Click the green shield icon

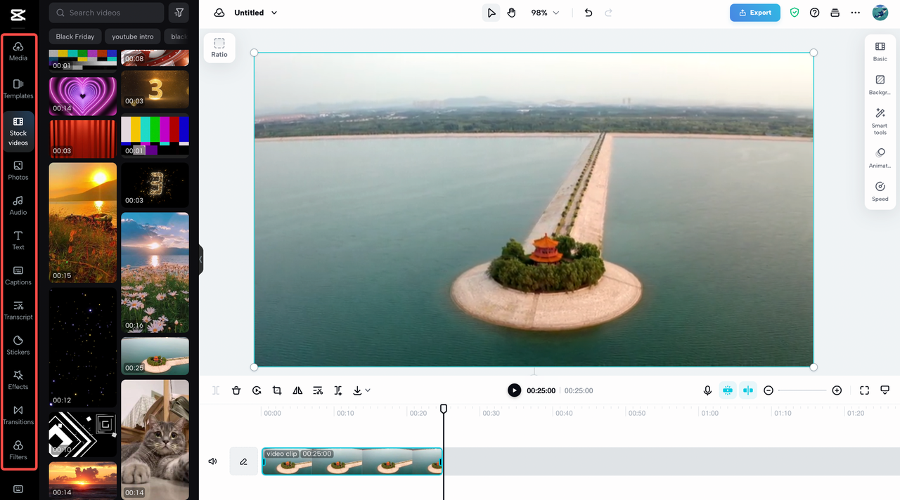click(x=795, y=13)
